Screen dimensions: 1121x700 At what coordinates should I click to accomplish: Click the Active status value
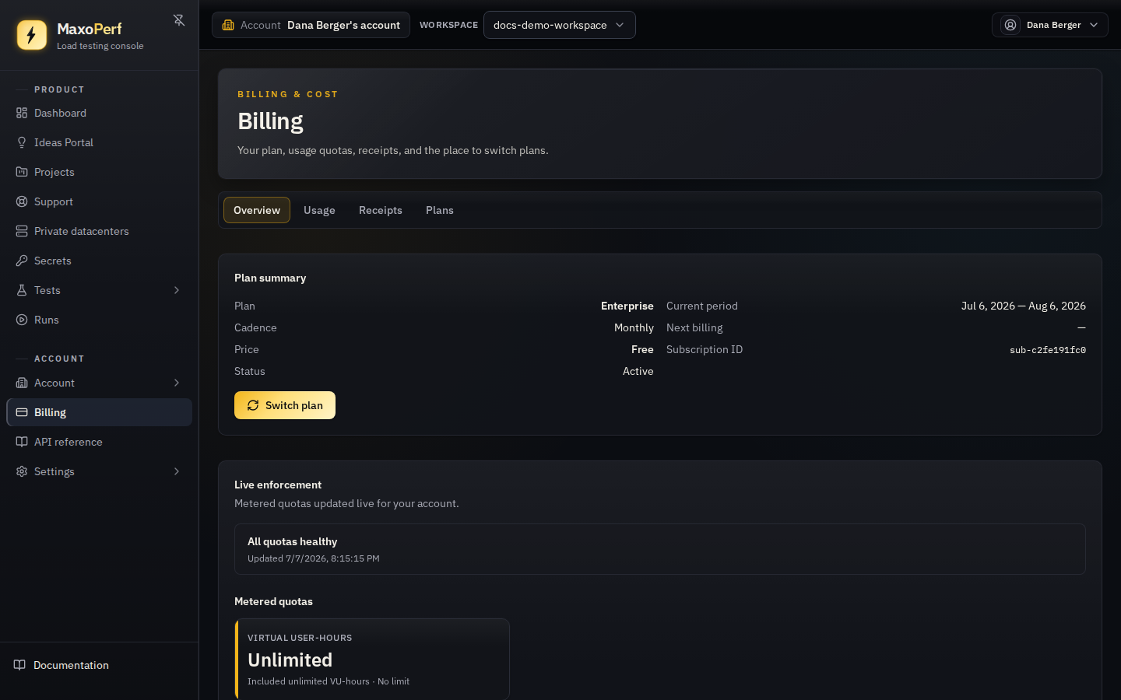[x=638, y=371]
